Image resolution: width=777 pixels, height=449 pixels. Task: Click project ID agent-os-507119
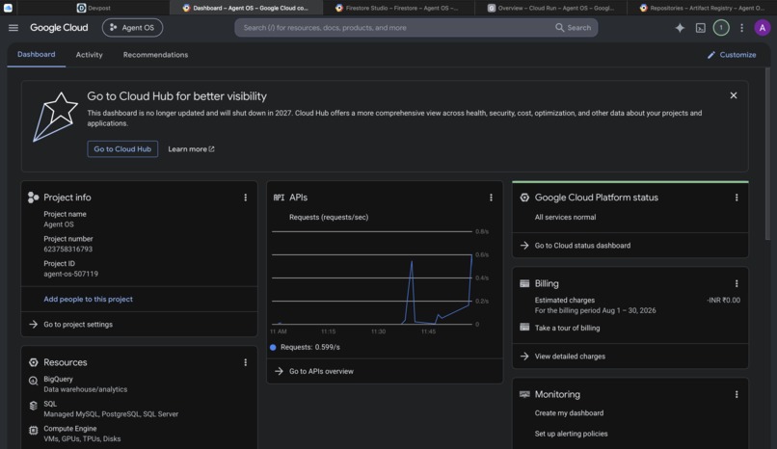pyautogui.click(x=71, y=274)
